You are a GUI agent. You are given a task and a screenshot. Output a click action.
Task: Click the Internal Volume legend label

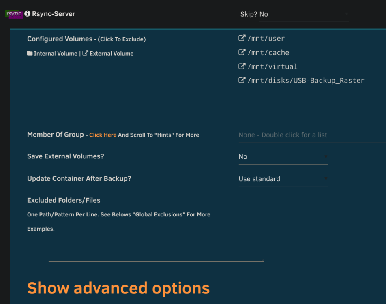pyautogui.click(x=56, y=54)
